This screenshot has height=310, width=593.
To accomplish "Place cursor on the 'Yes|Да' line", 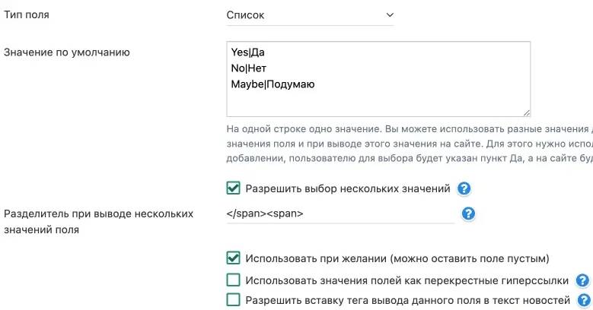I will click(248, 52).
